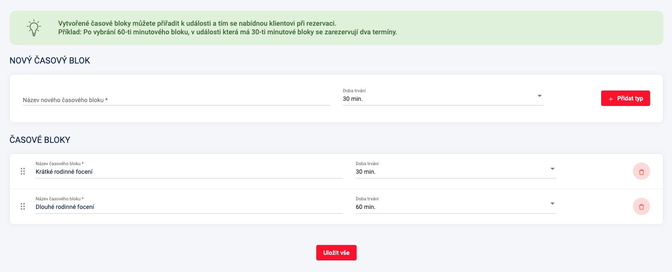Grab the drag handle of Dlouhé rodinné focení
672x272 pixels.
23,207
